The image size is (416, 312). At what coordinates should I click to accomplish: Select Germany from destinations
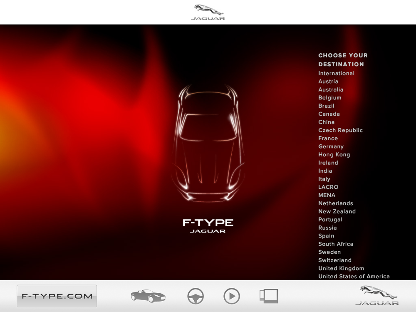(331, 146)
